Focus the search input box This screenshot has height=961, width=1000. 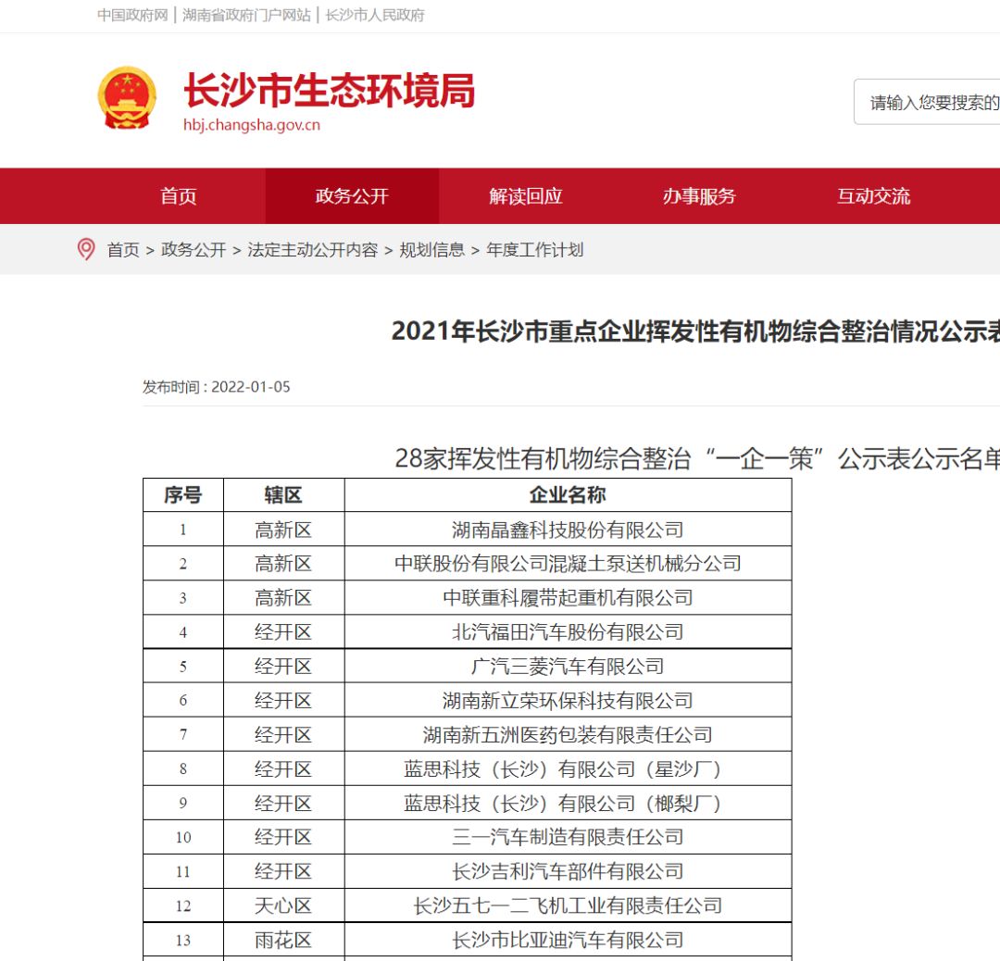[927, 102]
